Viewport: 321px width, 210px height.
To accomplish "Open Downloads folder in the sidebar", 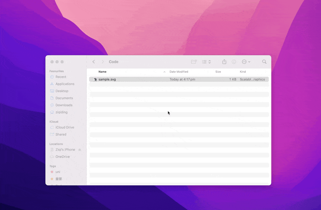I will [64, 105].
